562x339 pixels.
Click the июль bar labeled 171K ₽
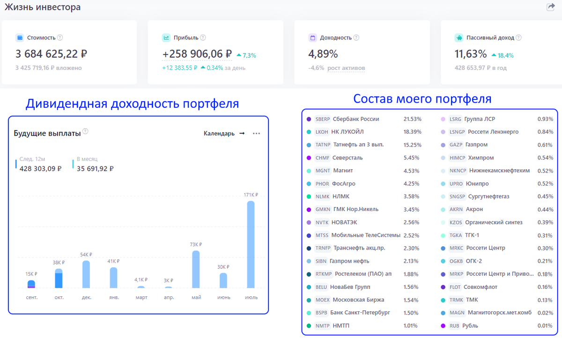(251, 244)
